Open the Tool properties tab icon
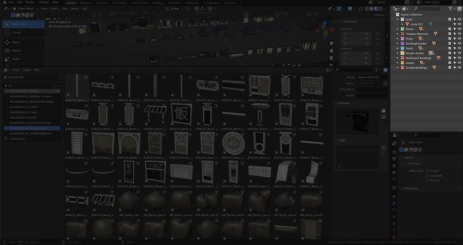 394,143
